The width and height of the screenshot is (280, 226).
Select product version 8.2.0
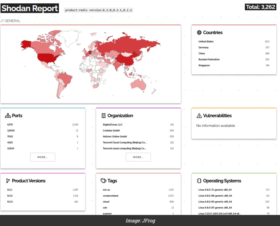[x=43, y=202]
